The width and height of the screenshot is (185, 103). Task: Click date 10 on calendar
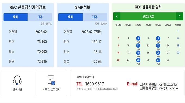click(x=128, y=46)
